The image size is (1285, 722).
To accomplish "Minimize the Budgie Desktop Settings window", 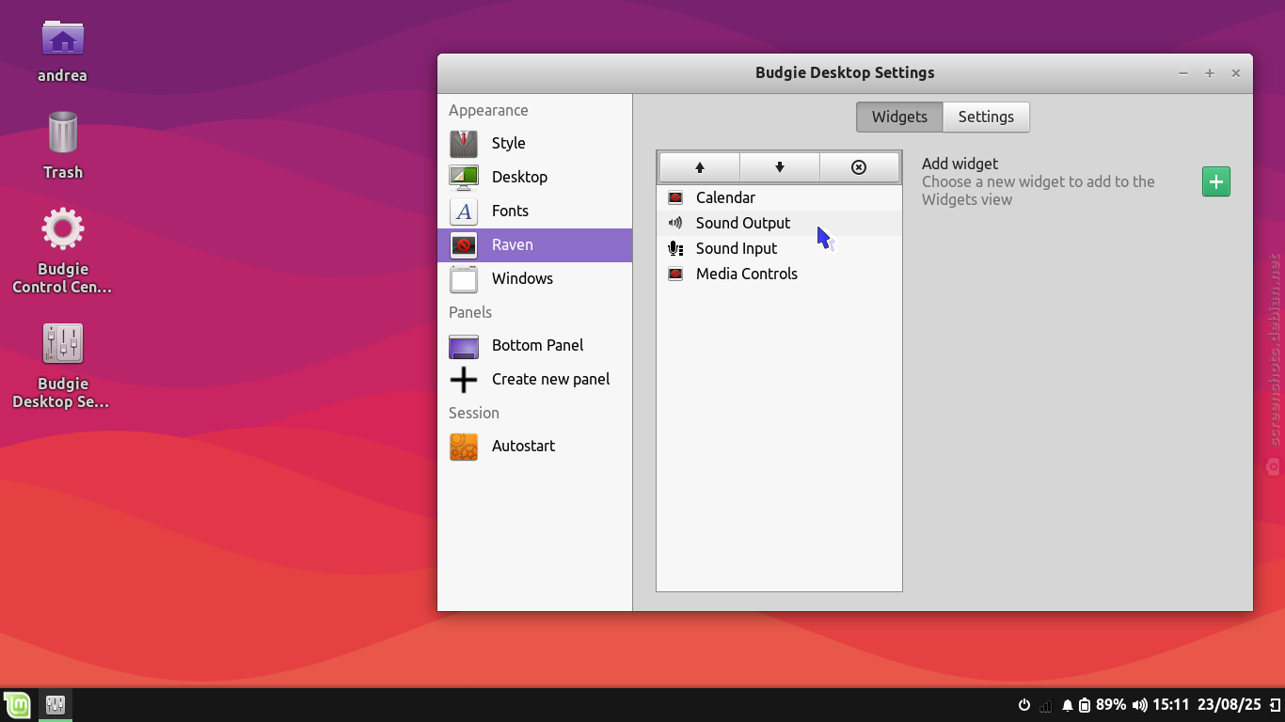I will coord(1183,72).
